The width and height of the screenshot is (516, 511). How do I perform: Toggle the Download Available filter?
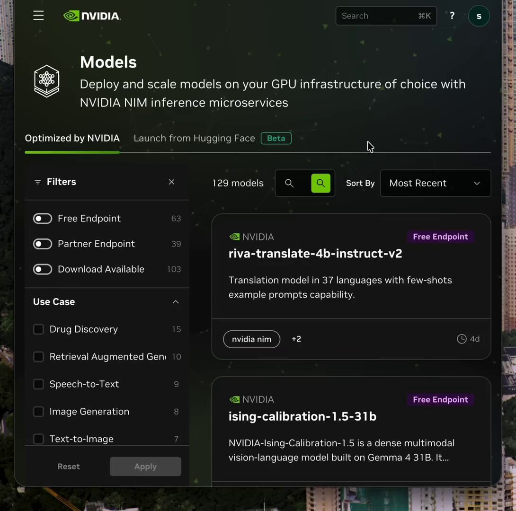[43, 269]
